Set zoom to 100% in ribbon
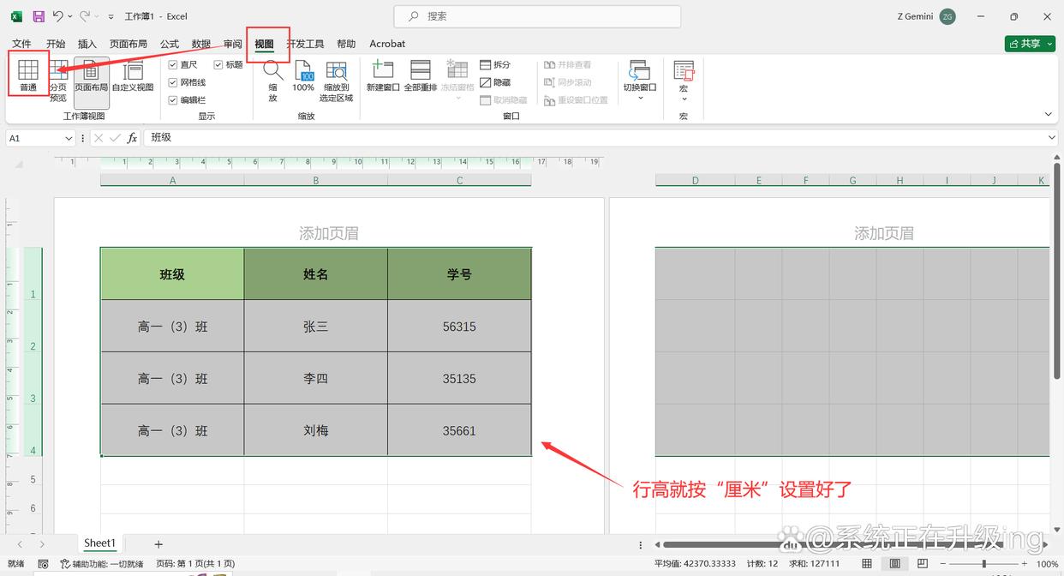The width and height of the screenshot is (1064, 576). tap(303, 77)
